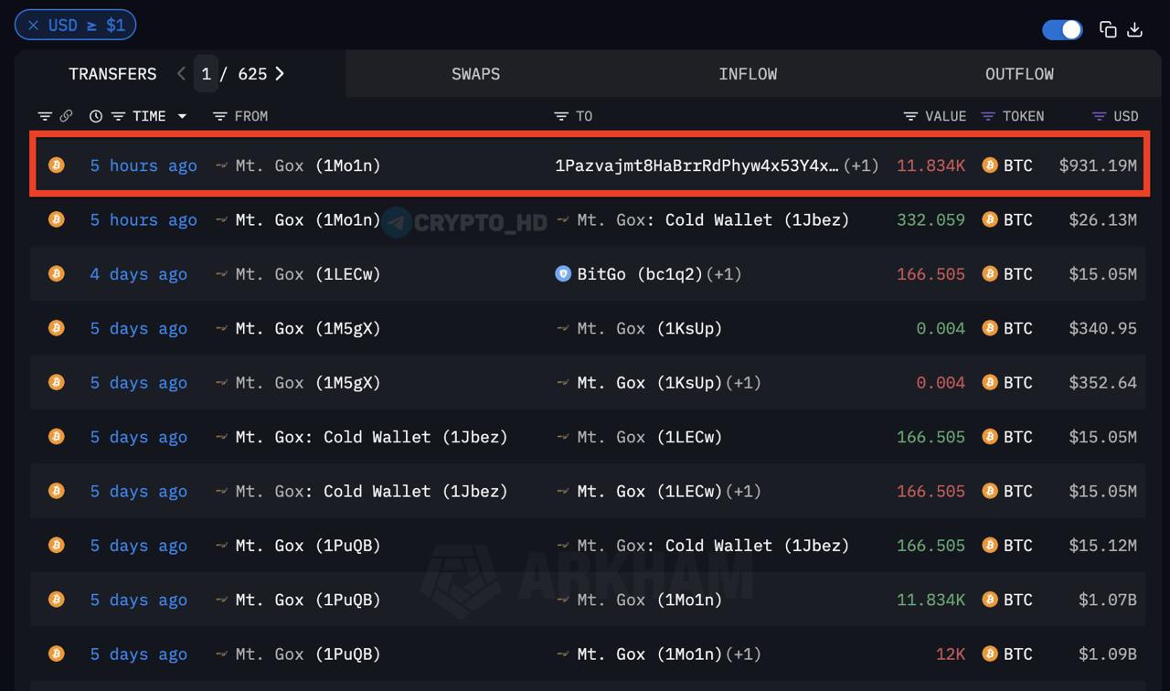Screen dimensions: 1170x691
Task: Expand (+1) in the $1.09B row
Action: [743, 654]
